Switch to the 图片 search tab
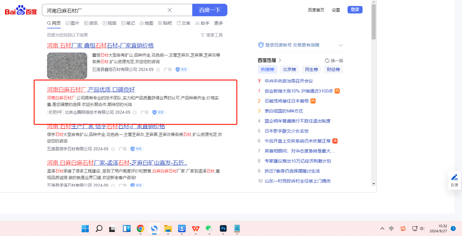 click(x=72, y=23)
